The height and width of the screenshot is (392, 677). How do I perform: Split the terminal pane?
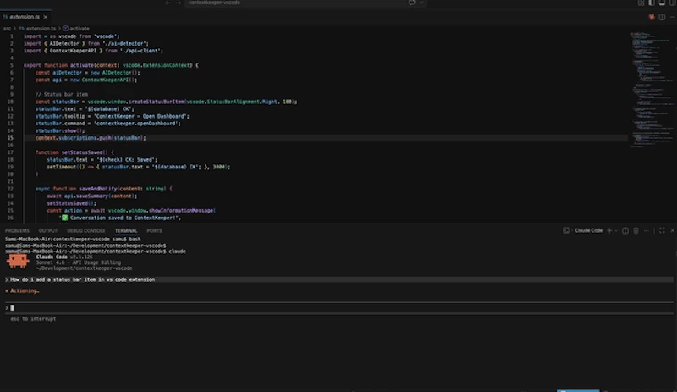[x=625, y=231]
